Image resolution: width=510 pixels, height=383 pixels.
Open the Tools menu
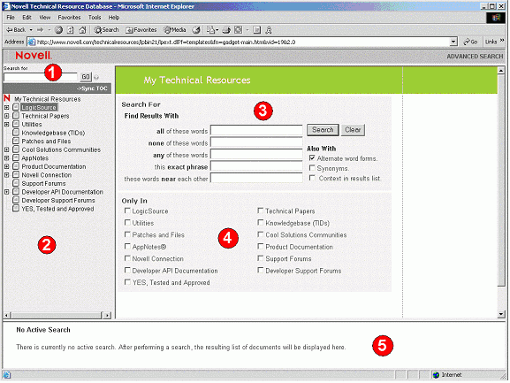95,17
